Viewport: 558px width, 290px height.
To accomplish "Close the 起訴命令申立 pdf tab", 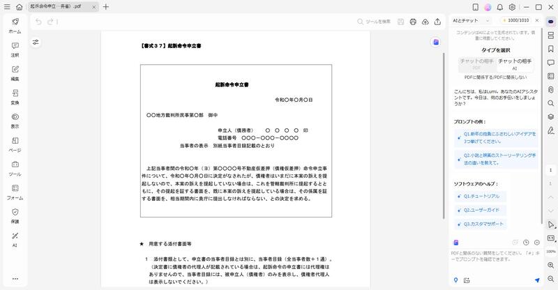I will coord(94,7).
